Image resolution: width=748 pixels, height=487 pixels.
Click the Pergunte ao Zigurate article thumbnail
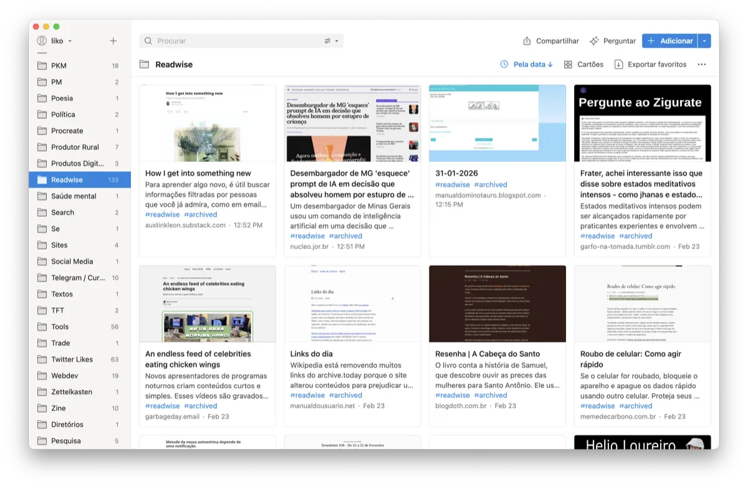click(x=642, y=123)
